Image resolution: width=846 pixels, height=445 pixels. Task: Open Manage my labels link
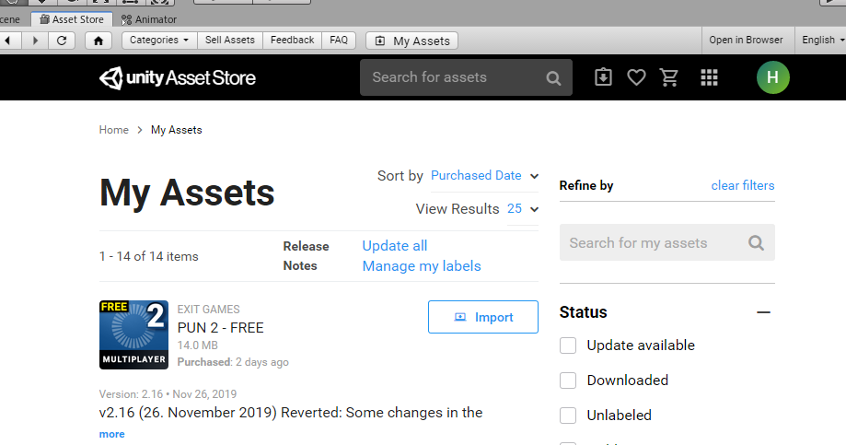422,266
